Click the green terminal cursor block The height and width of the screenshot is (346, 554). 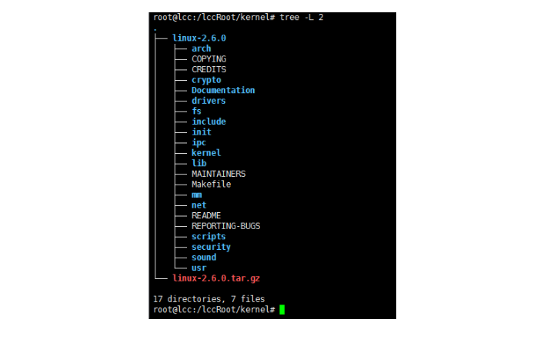click(282, 310)
